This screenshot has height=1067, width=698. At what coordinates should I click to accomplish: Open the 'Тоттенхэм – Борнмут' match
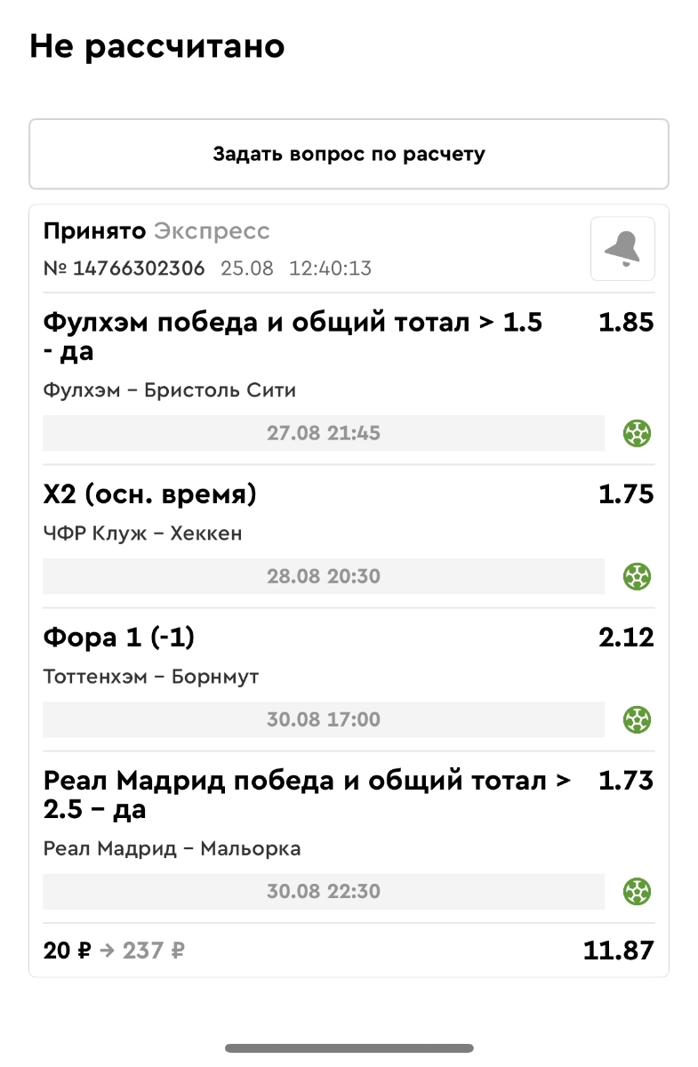151,677
